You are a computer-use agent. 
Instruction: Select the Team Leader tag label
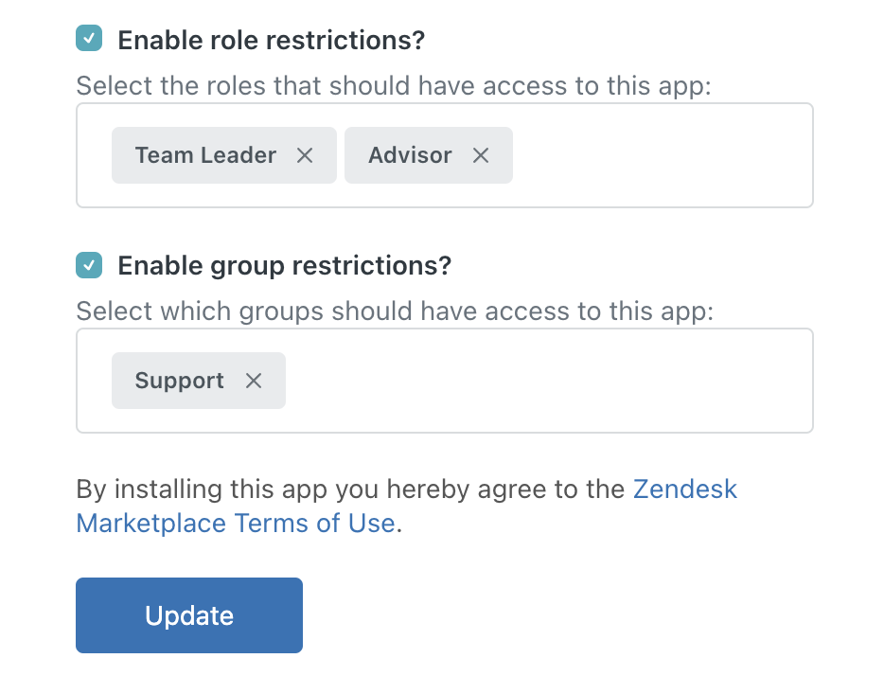[205, 155]
